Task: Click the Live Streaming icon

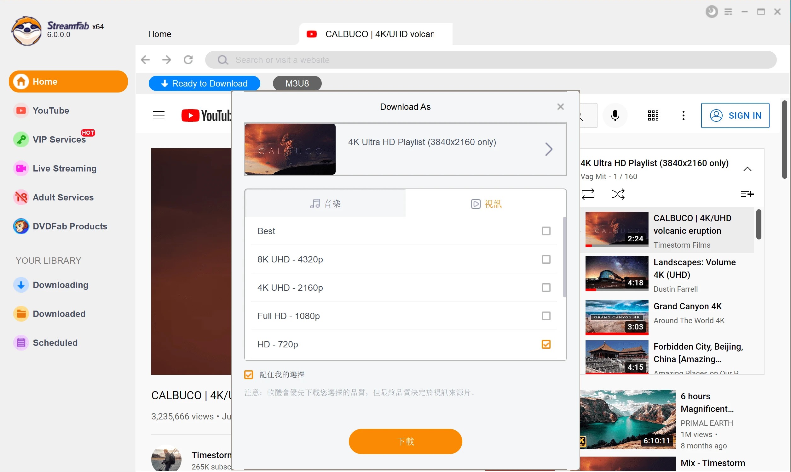Action: (x=20, y=168)
